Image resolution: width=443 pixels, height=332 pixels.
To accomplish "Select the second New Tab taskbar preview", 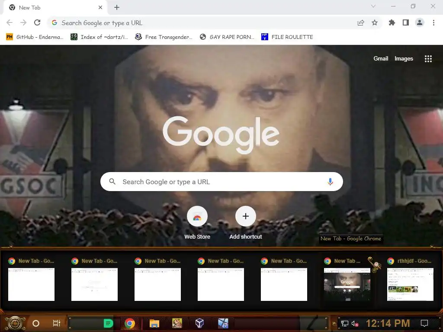I will 94,280.
